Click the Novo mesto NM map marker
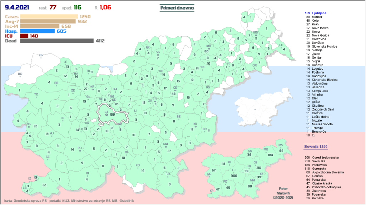The image size is (366, 205). coord(165,147)
